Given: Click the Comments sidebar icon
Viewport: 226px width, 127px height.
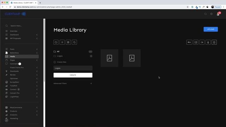Looking at the screenshot, I should 6,64.
